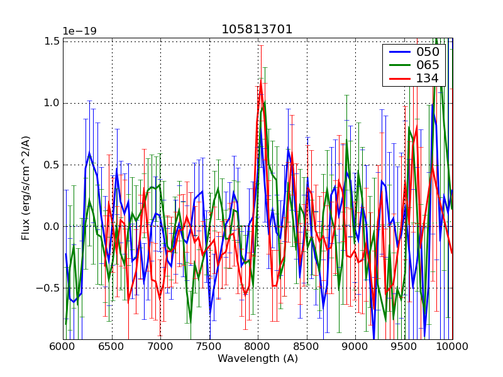The height and width of the screenshot is (377, 503).
Task: Click the plot title 105813701
Action: point(257,30)
